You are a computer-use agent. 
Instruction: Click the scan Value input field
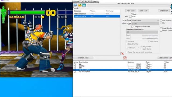pyautogui.click(x=152, y=16)
